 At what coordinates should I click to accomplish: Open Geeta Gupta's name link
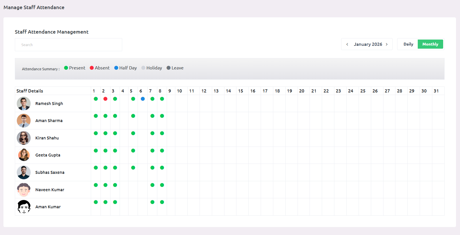click(x=48, y=155)
